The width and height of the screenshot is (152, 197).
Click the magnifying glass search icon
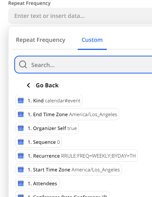pyautogui.click(x=23, y=65)
